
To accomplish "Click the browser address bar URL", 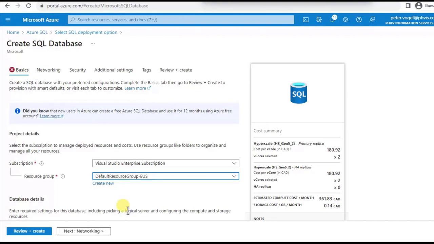I will 98,6.
